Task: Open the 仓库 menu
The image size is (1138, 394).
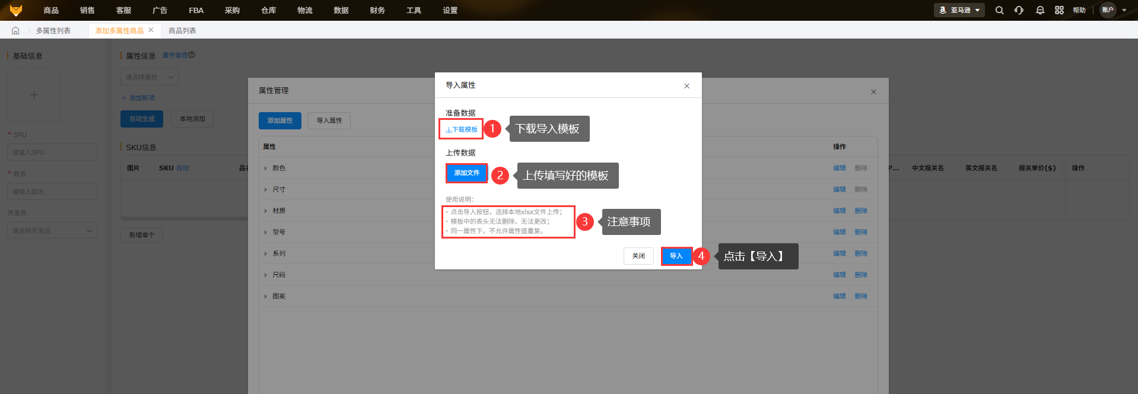Action: pyautogui.click(x=268, y=10)
